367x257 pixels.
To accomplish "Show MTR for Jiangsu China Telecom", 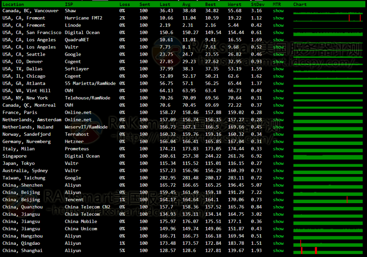I will pos(278,214).
